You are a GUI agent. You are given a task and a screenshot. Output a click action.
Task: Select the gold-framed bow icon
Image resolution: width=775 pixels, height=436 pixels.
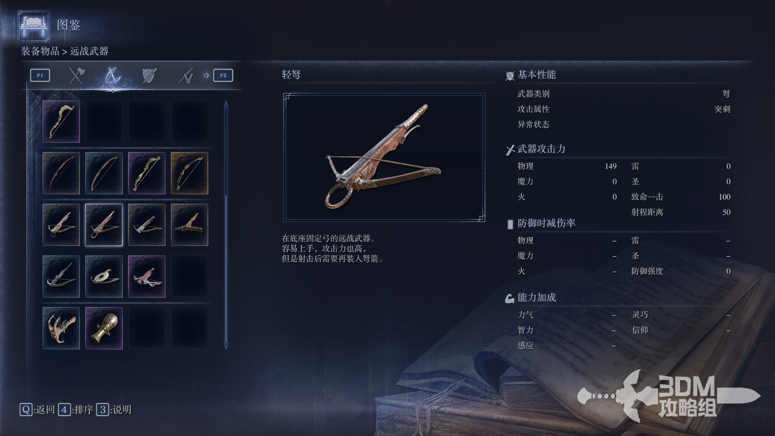click(190, 173)
